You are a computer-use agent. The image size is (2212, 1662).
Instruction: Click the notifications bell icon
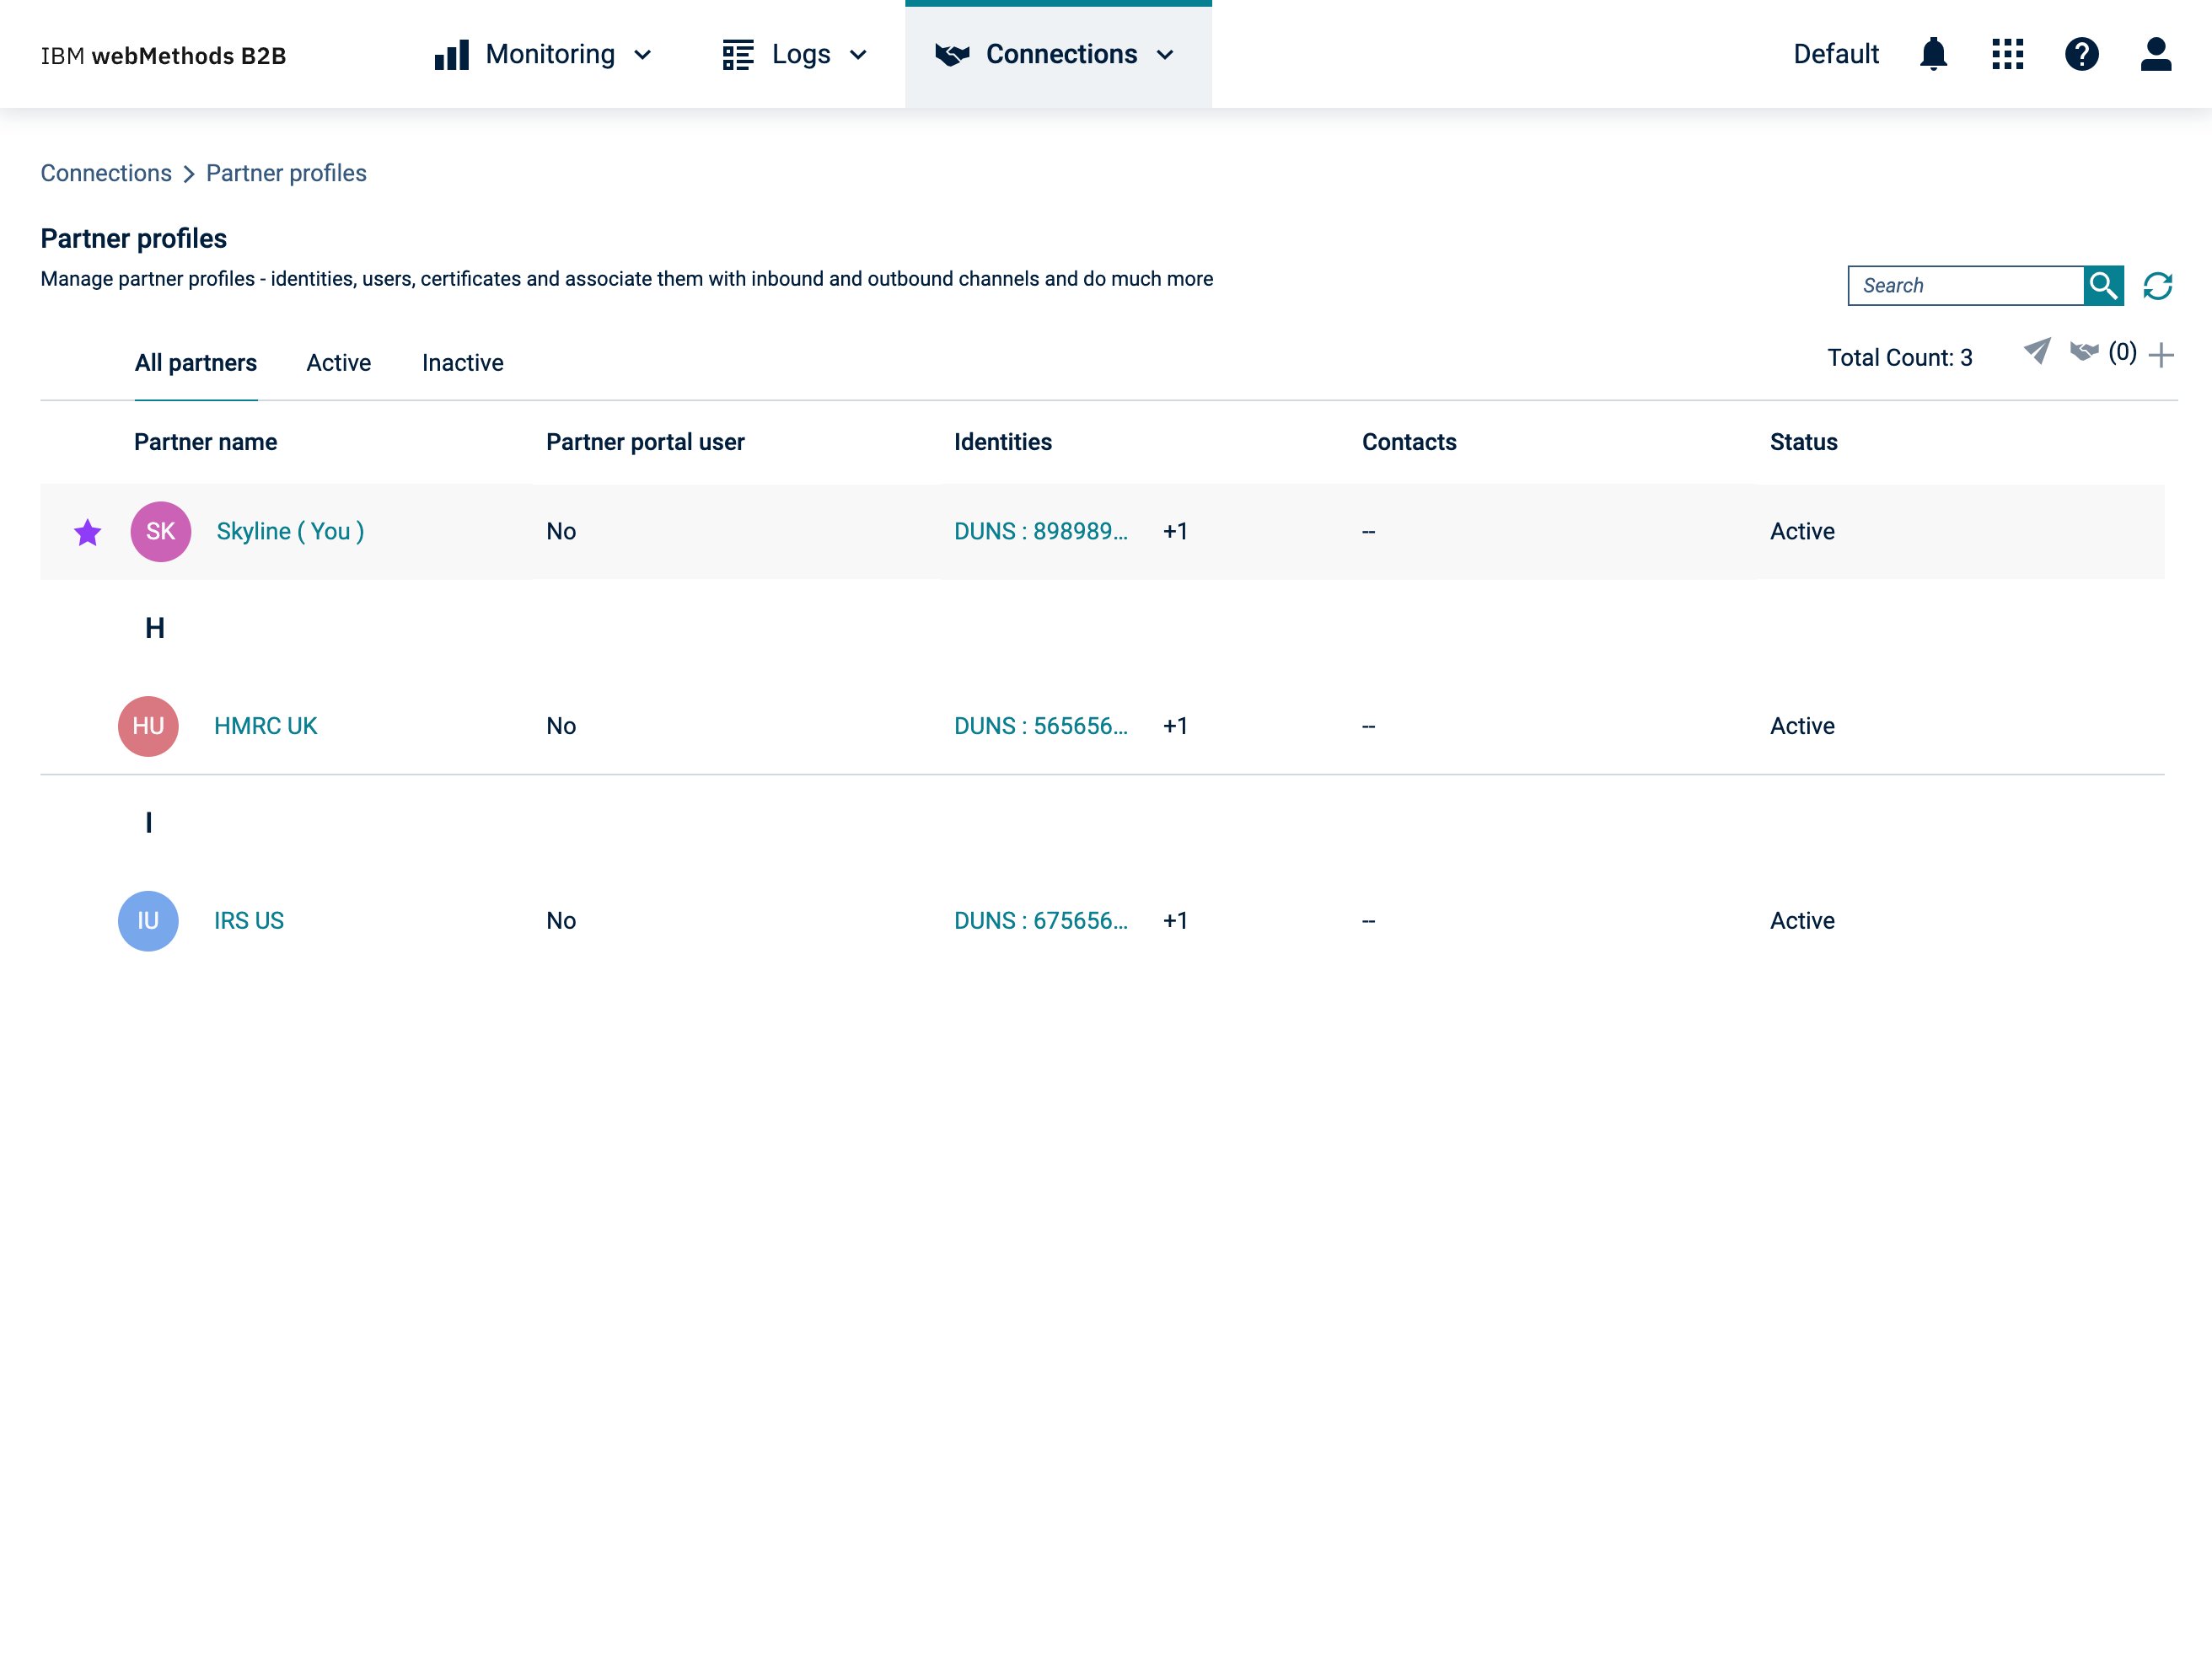click(x=1933, y=54)
